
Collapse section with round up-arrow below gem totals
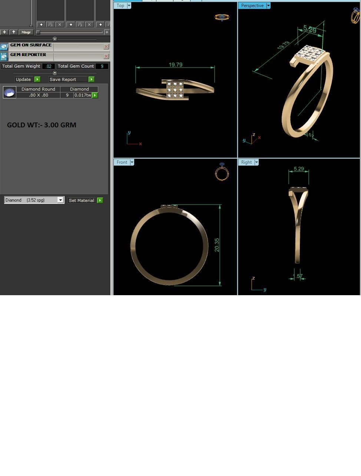point(55,73)
